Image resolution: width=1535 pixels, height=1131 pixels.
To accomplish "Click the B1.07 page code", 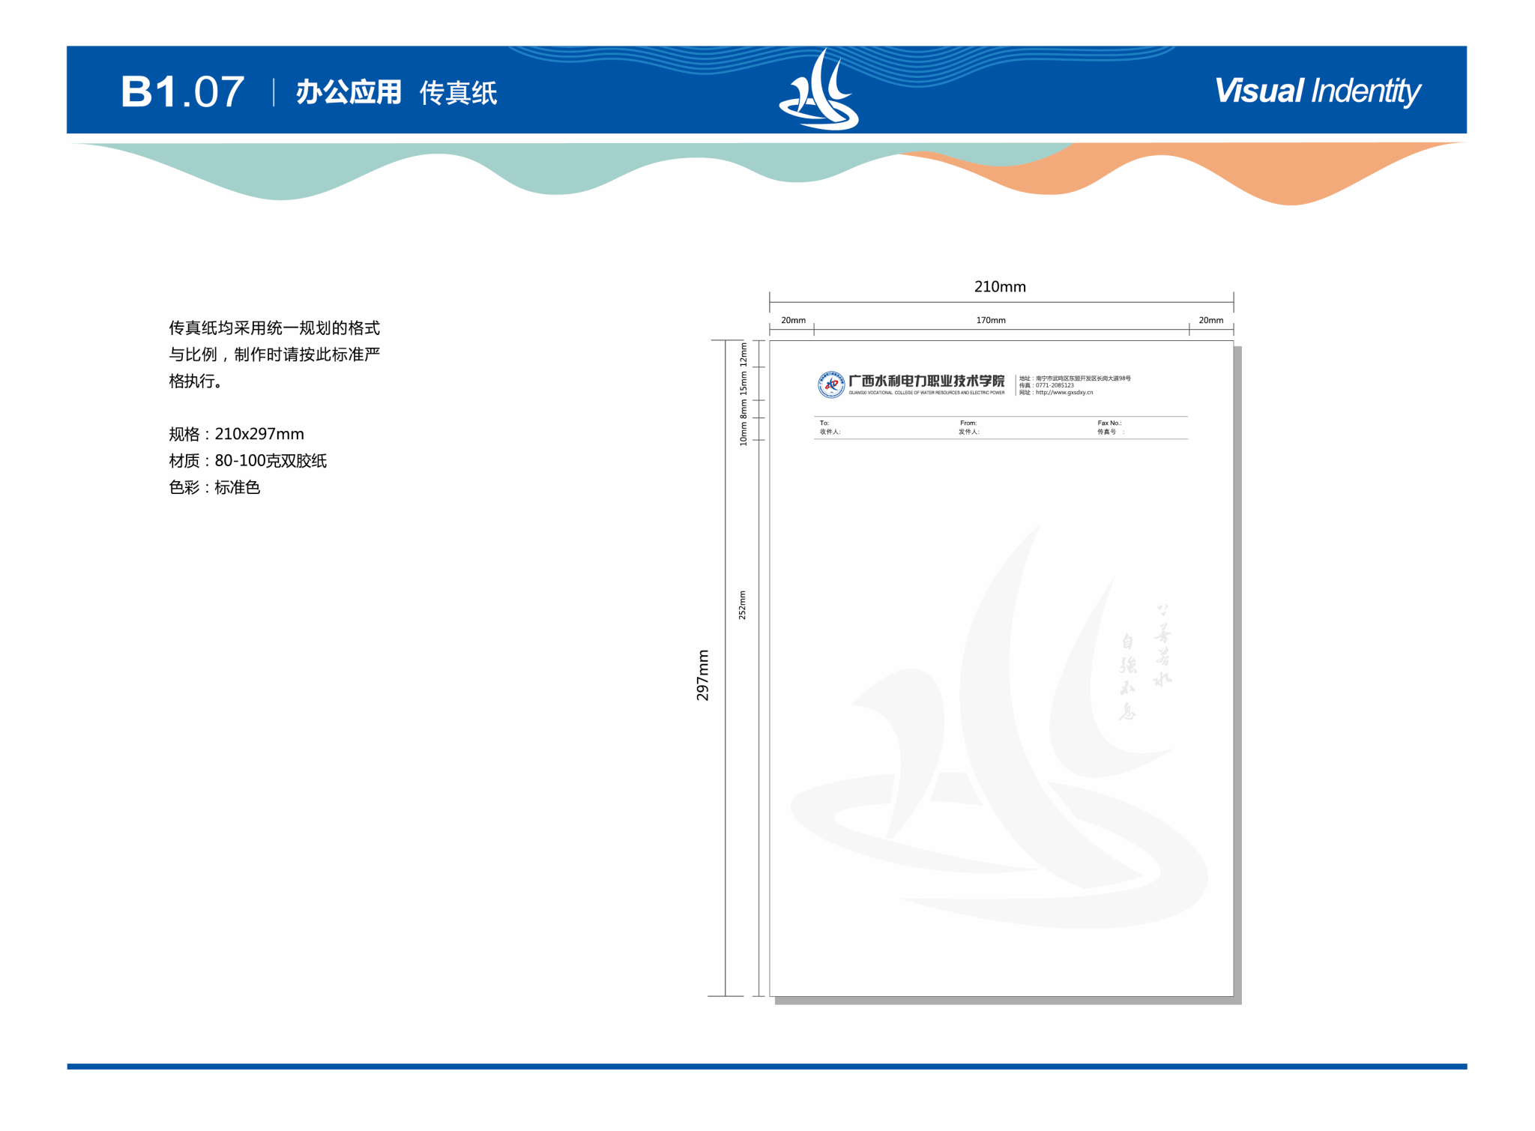I will pyautogui.click(x=182, y=92).
